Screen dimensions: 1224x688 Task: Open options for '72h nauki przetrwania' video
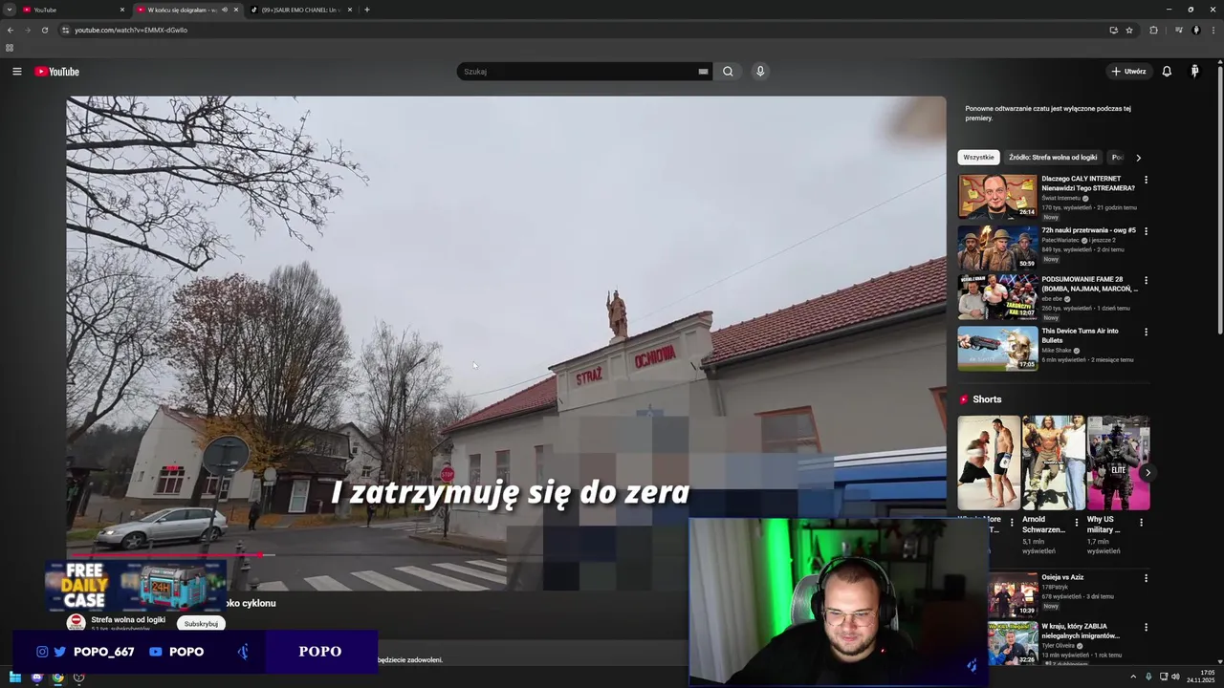(1146, 231)
